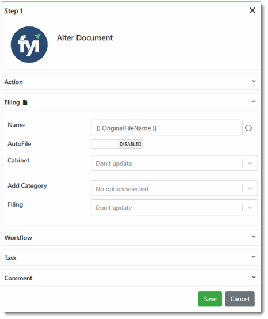Image resolution: width=268 pixels, height=319 pixels.
Task: Click the Alter Document title
Action: coord(85,38)
